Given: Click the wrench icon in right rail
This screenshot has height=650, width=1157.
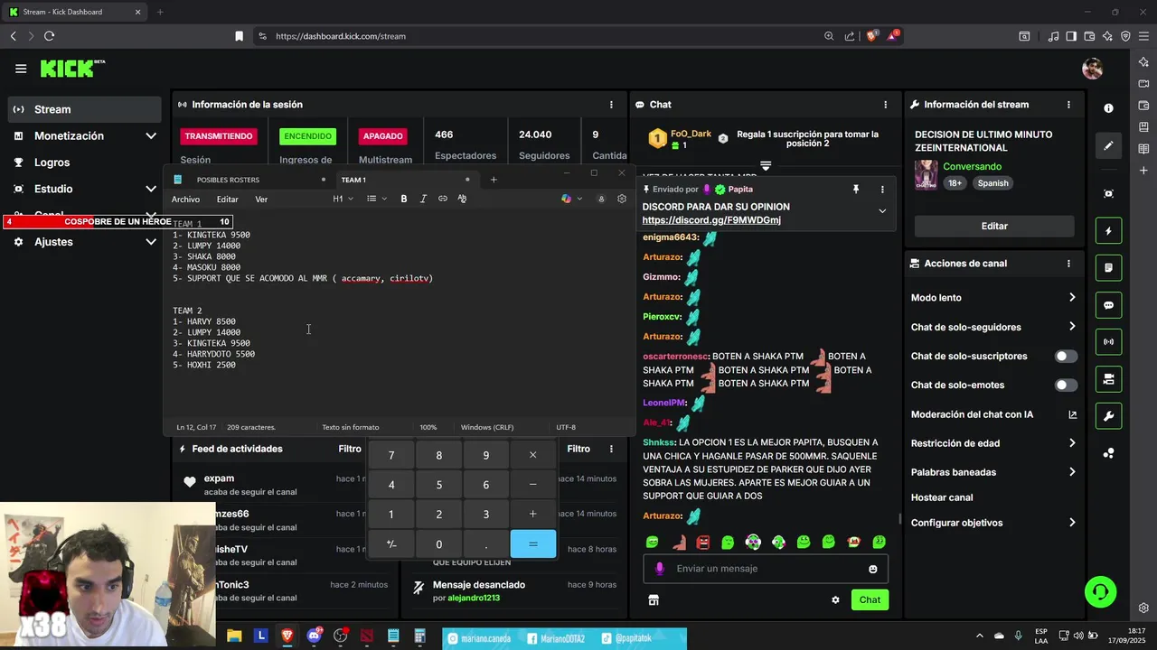Looking at the screenshot, I should click(x=1109, y=415).
